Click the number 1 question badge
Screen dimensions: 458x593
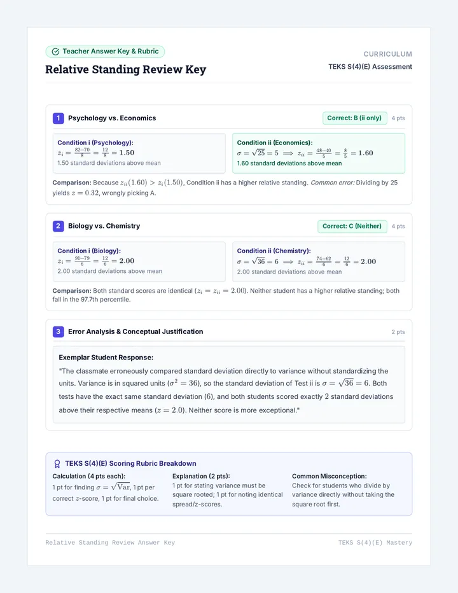coord(59,118)
